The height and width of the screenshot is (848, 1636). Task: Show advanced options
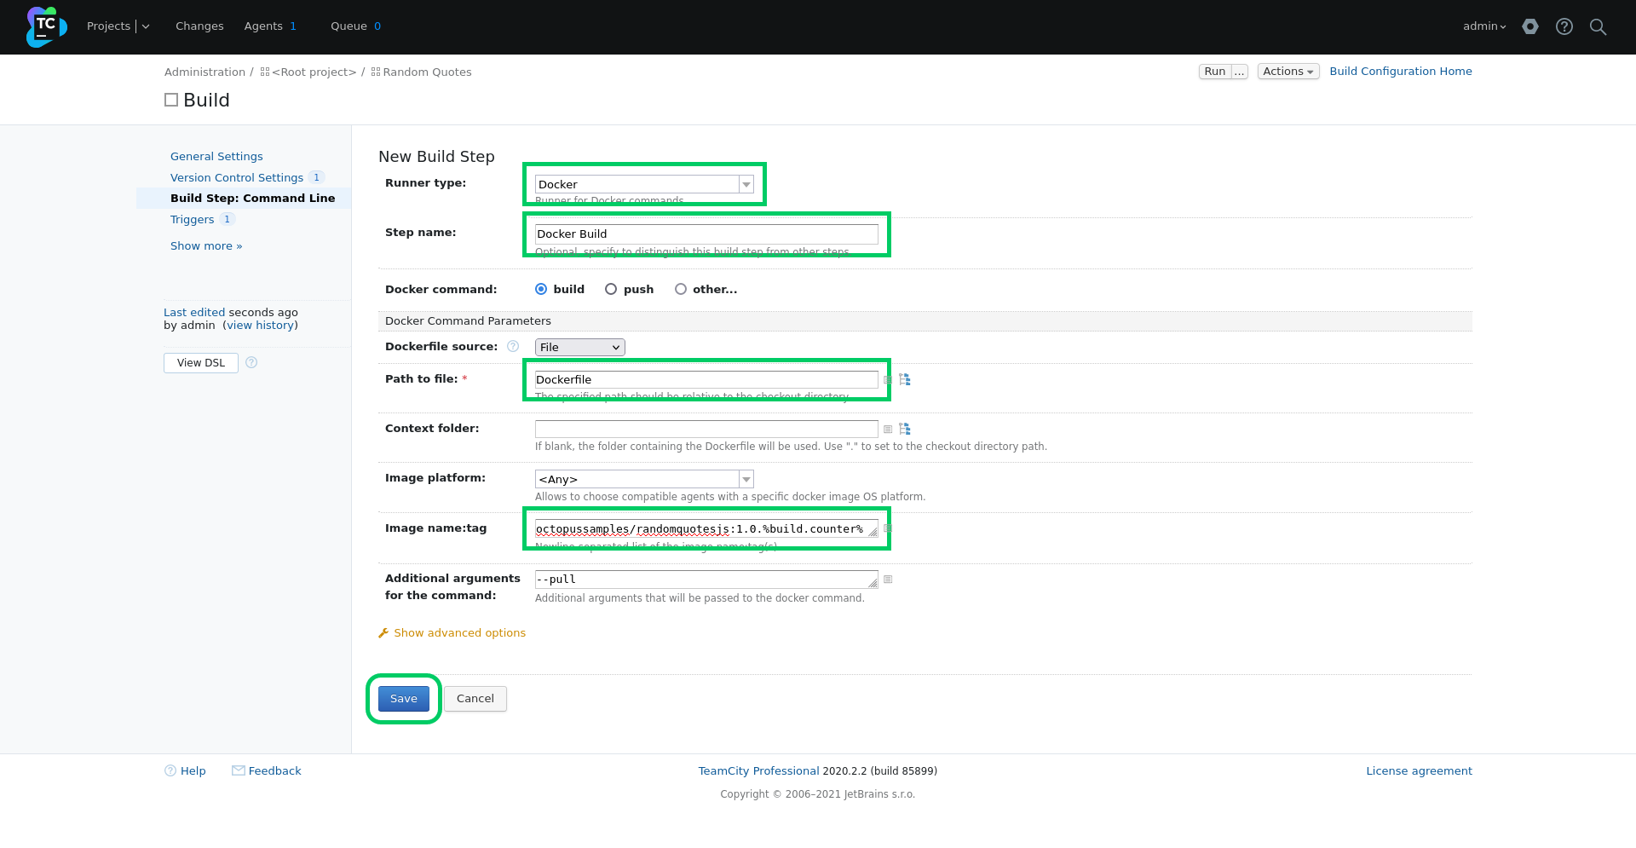[x=459, y=633]
